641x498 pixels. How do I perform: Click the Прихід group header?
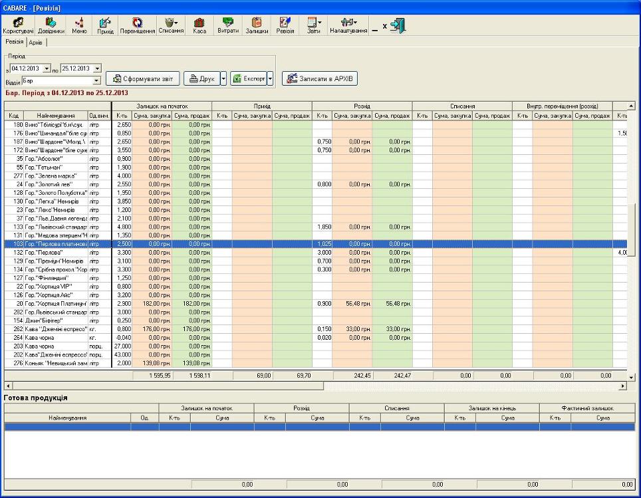coord(262,106)
